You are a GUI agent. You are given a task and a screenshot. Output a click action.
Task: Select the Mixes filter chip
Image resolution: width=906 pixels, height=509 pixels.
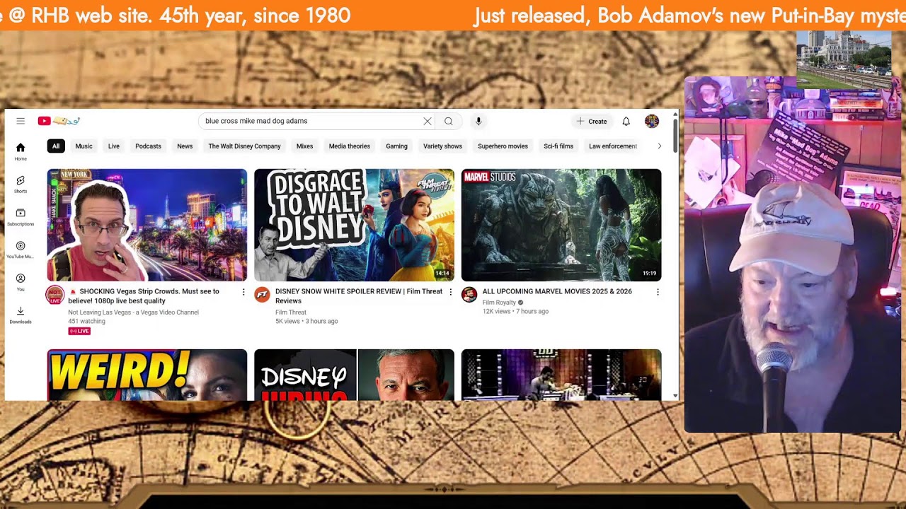click(304, 146)
